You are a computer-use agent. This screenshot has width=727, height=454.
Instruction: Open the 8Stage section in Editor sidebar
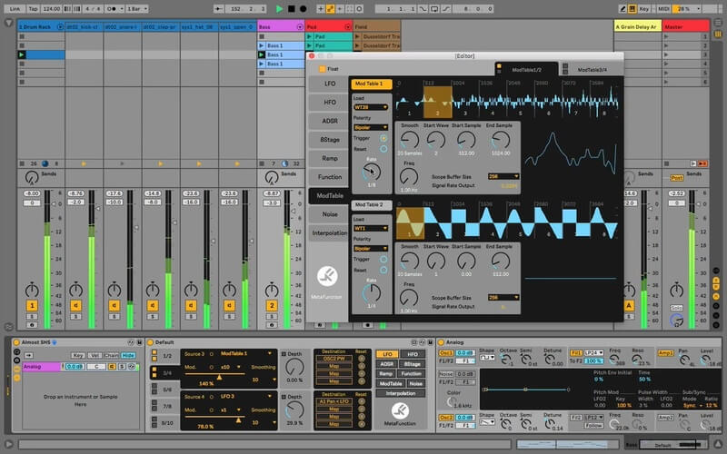pos(330,140)
